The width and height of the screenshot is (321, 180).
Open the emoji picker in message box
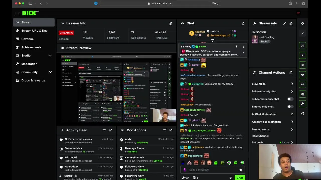coord(240,170)
